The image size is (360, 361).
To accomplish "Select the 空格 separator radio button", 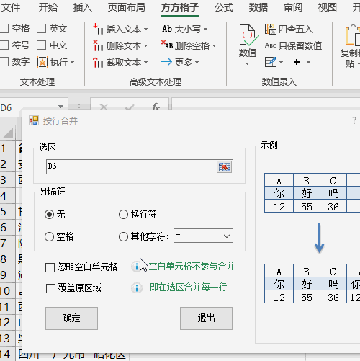I will pyautogui.click(x=49, y=237).
